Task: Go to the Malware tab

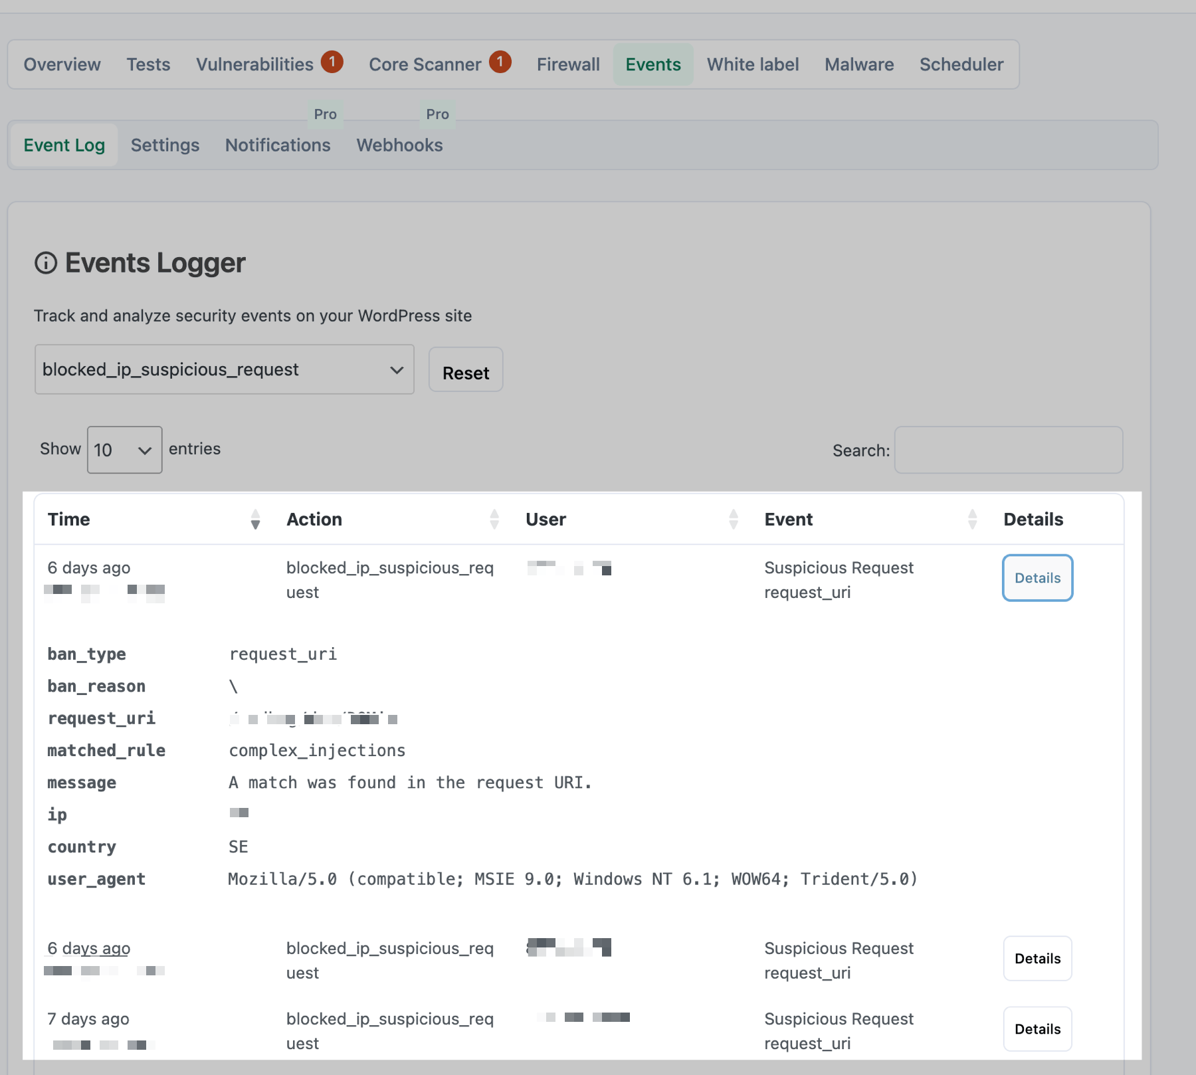Action: tap(858, 64)
